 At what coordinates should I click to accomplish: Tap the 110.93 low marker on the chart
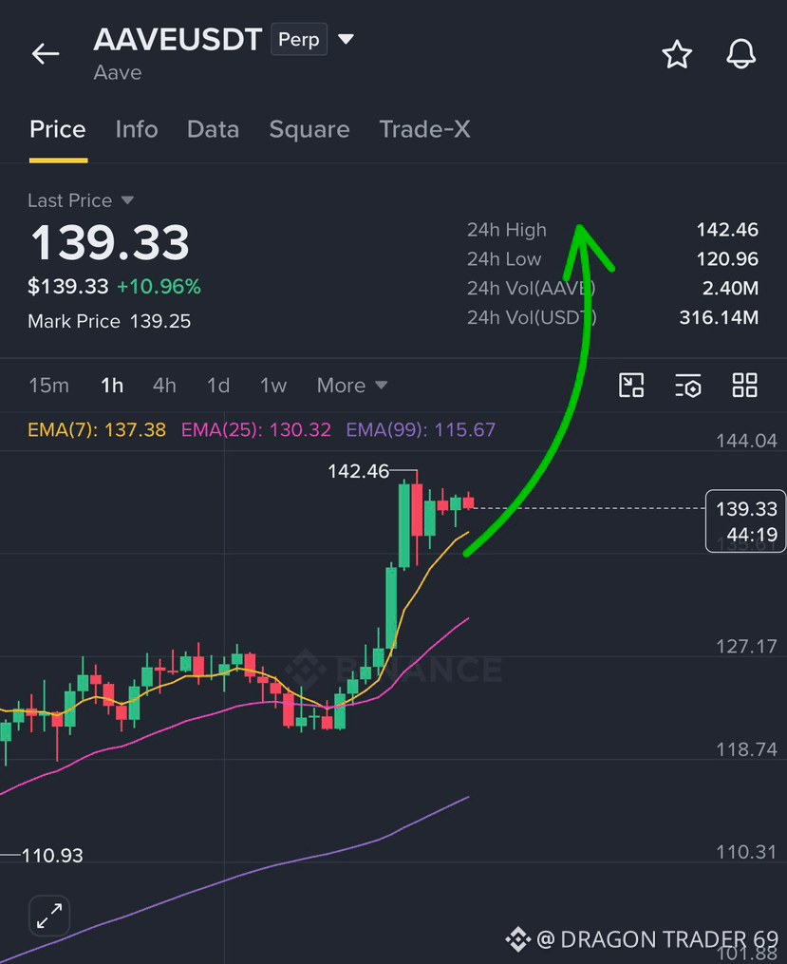52,855
